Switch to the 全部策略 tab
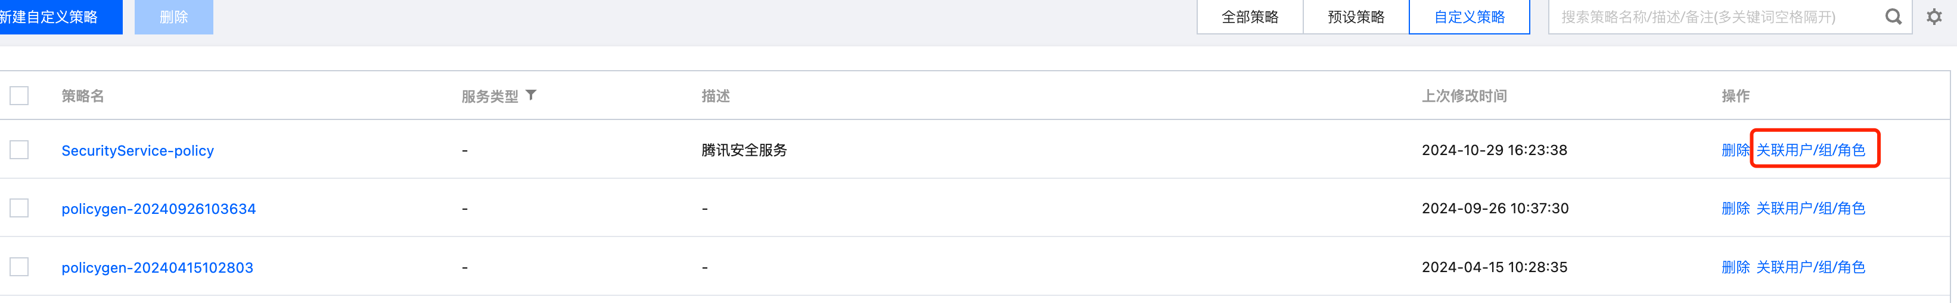Image resolution: width=1957 pixels, height=303 pixels. click(x=1250, y=17)
